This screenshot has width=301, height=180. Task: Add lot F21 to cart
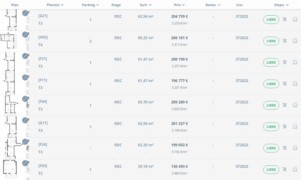coord(285,62)
